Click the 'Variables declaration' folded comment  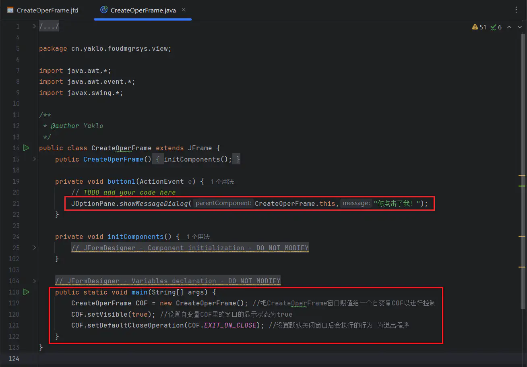(168, 281)
